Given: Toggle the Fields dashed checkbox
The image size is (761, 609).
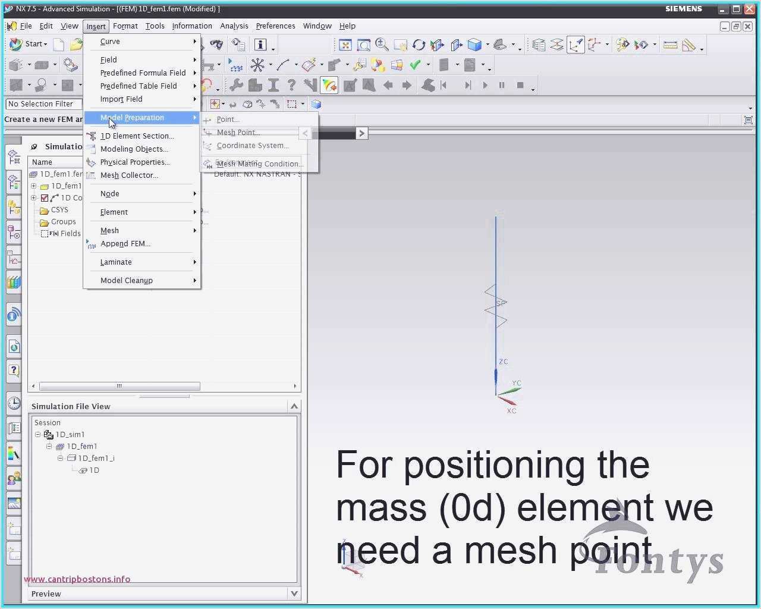Looking at the screenshot, I should tap(45, 234).
